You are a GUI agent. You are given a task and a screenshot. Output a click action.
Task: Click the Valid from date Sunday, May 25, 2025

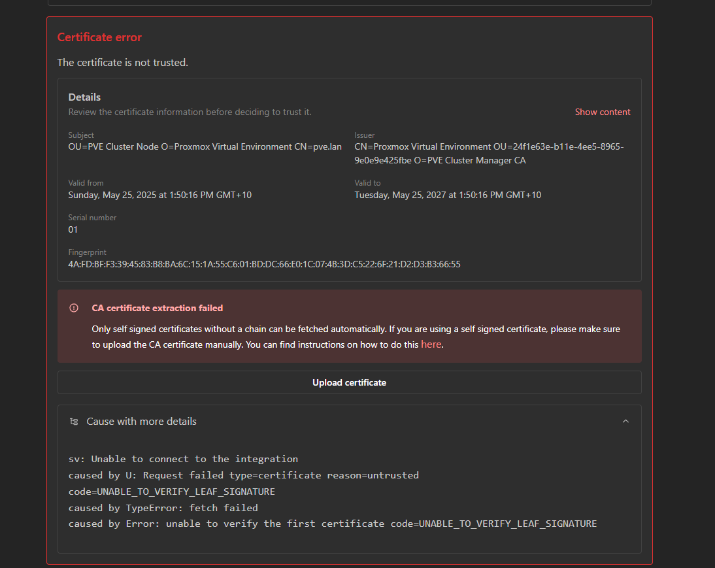(x=160, y=195)
